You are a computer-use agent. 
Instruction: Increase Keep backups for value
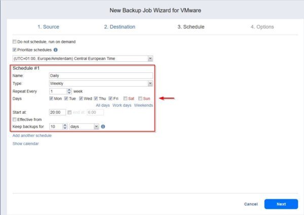65,125
